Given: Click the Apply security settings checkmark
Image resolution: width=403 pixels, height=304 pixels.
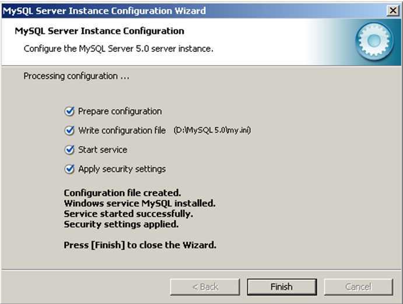Looking at the screenshot, I should click(x=70, y=169).
